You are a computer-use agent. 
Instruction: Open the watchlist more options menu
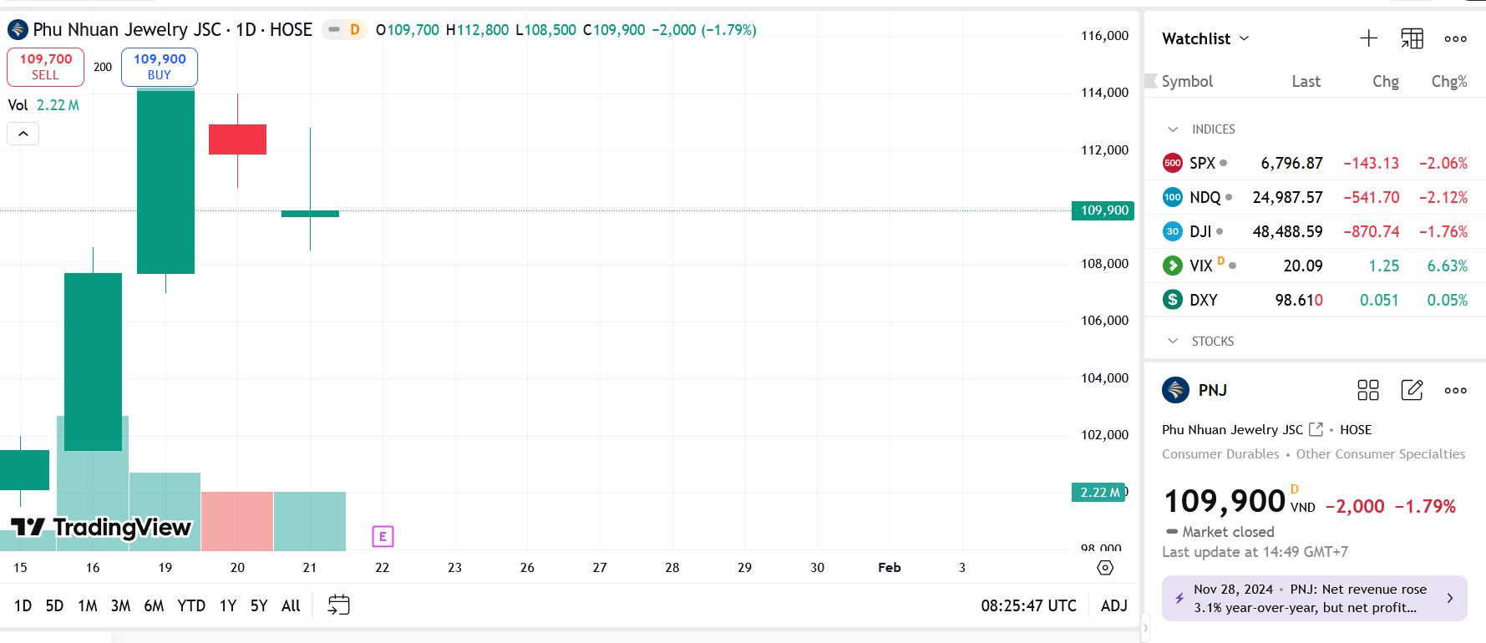pos(1455,38)
